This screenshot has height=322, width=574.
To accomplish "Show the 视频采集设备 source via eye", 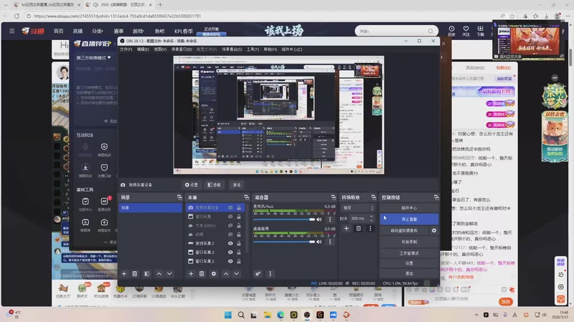I will point(230,208).
